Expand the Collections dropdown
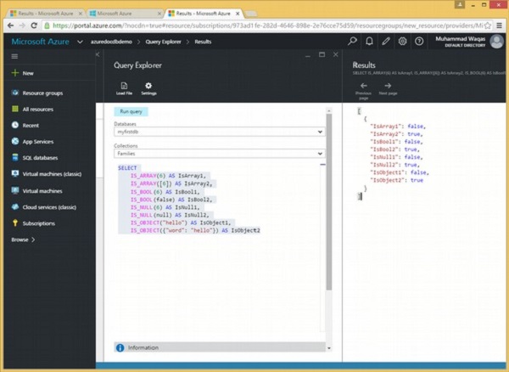The height and width of the screenshot is (372, 509). coord(319,154)
